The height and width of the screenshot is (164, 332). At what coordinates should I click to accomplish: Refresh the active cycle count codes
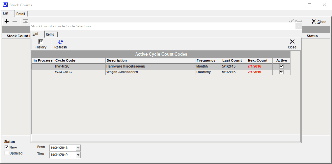click(x=61, y=44)
